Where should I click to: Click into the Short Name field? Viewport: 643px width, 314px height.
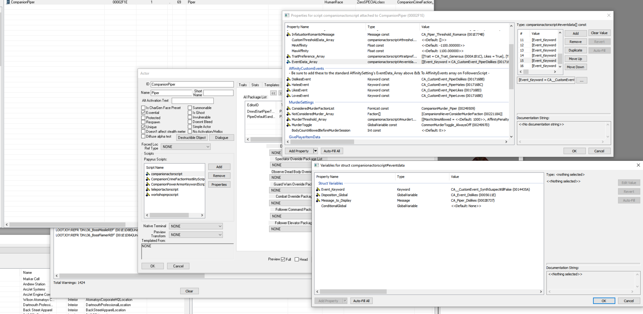pyautogui.click(x=218, y=93)
